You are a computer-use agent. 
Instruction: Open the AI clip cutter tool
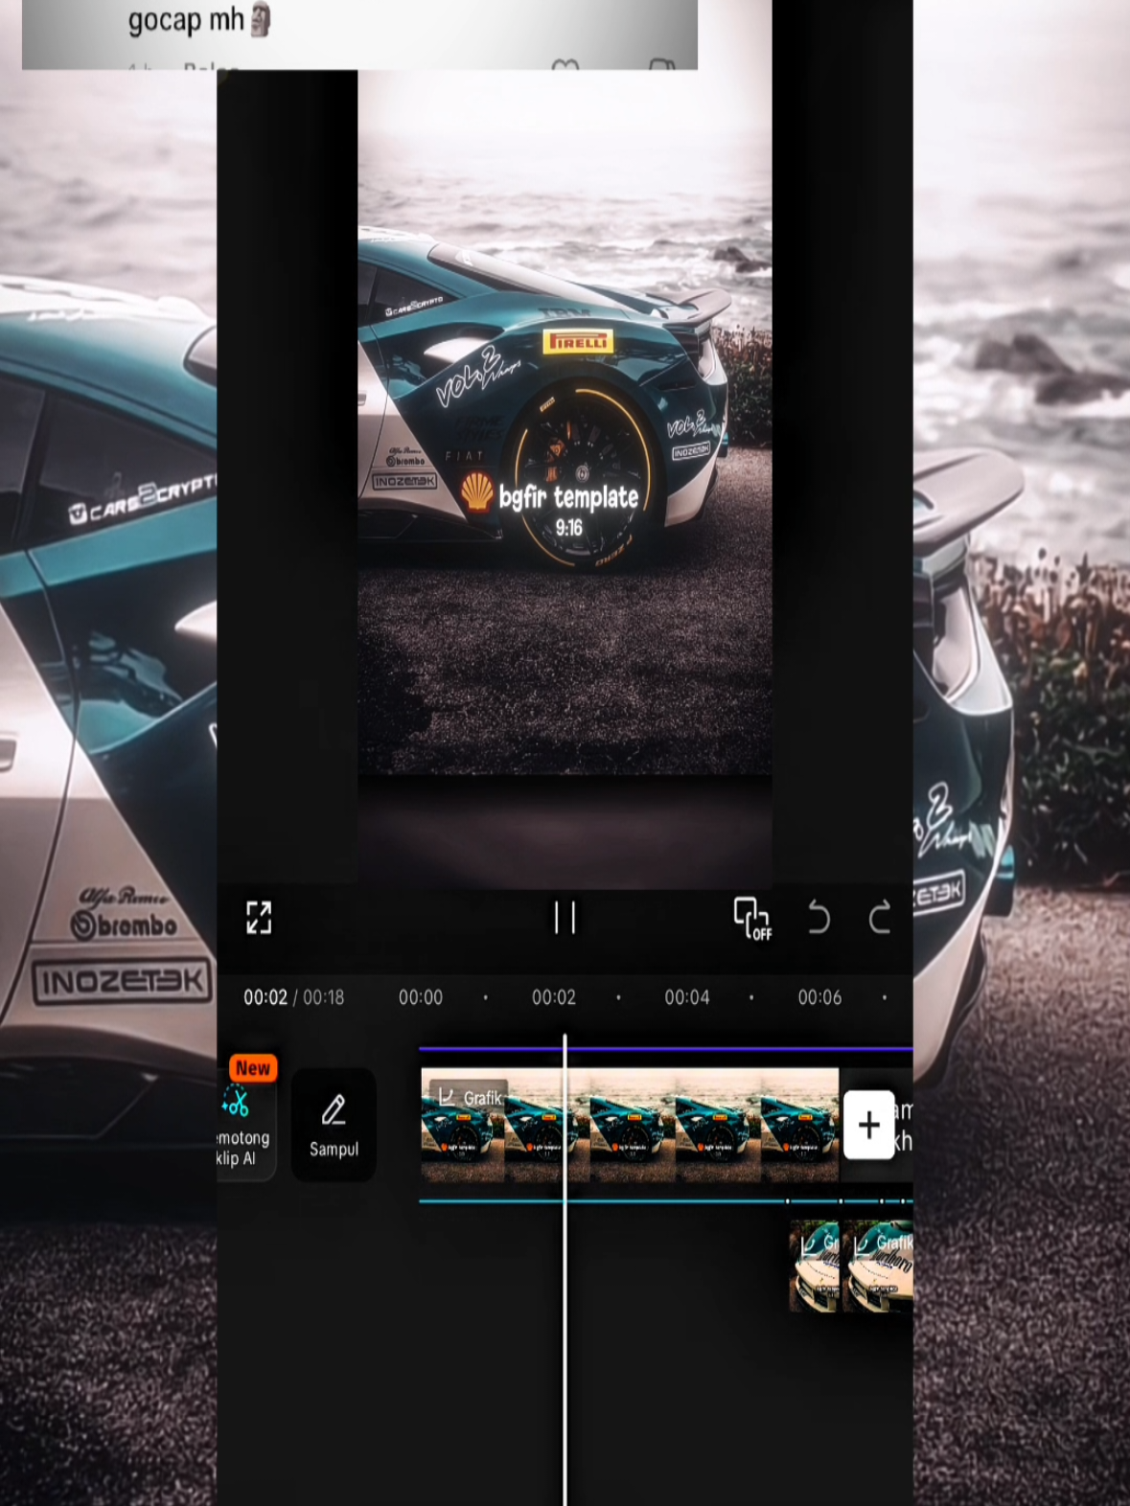[x=245, y=1124]
